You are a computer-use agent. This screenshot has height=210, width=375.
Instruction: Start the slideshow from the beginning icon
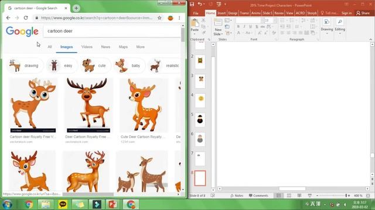[x=219, y=4]
